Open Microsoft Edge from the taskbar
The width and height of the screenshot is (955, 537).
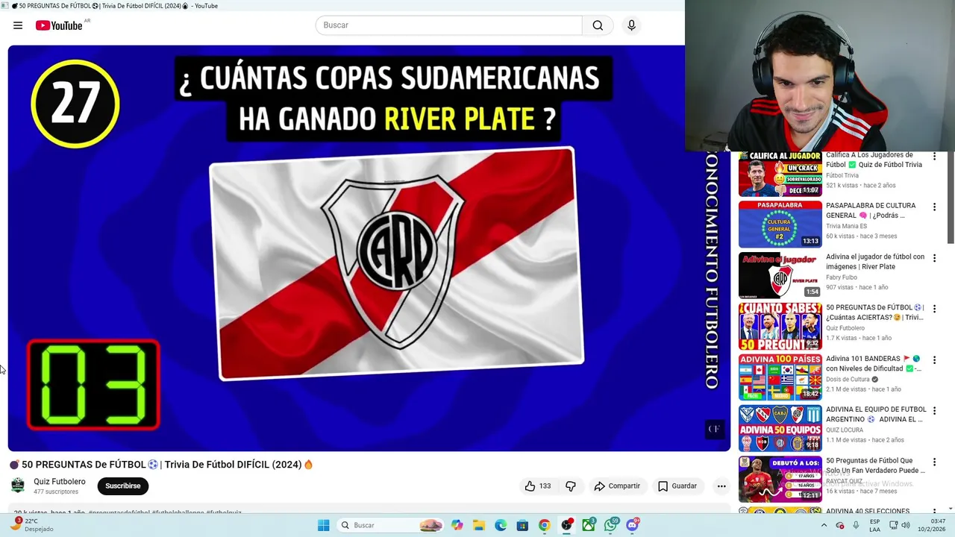coord(501,526)
